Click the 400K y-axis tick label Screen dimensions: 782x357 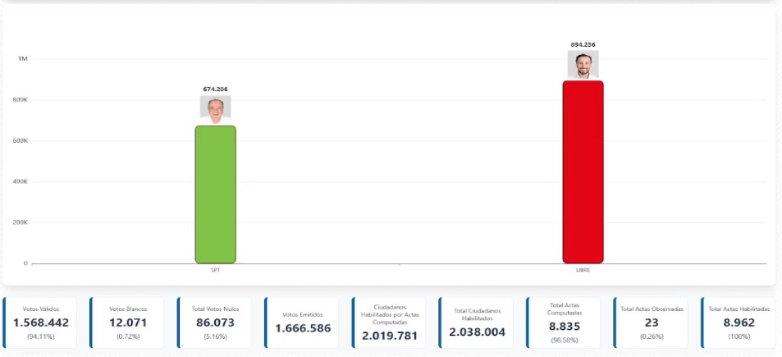pos(20,182)
